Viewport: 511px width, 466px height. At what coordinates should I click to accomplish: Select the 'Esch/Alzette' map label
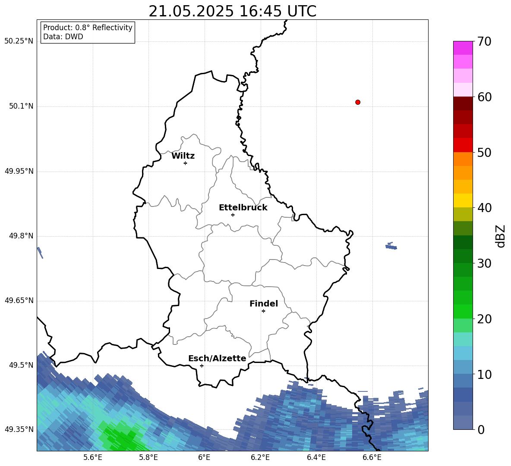pyautogui.click(x=217, y=359)
